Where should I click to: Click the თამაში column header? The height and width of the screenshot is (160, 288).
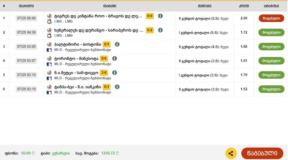[110, 6]
